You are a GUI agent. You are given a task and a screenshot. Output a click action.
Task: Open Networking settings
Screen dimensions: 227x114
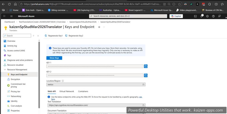(x=16, y=96)
